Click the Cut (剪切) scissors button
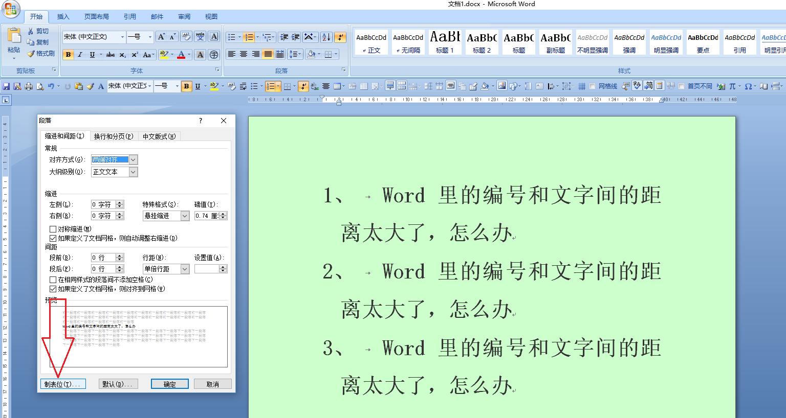 tap(38, 31)
